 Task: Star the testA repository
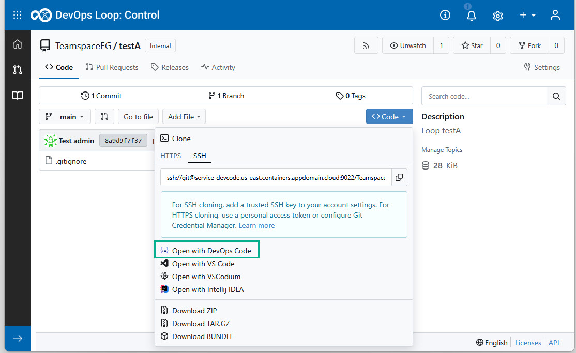pyautogui.click(x=472, y=45)
